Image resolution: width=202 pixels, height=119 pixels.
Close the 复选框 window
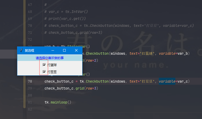coord(76,50)
